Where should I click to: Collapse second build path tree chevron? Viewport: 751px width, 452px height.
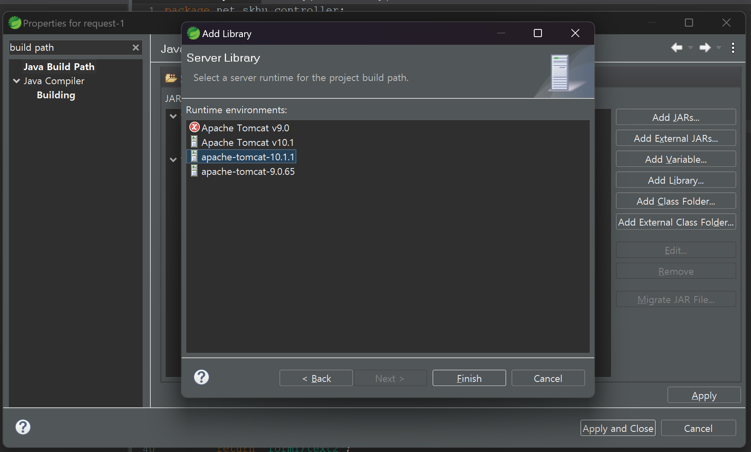pyautogui.click(x=173, y=160)
